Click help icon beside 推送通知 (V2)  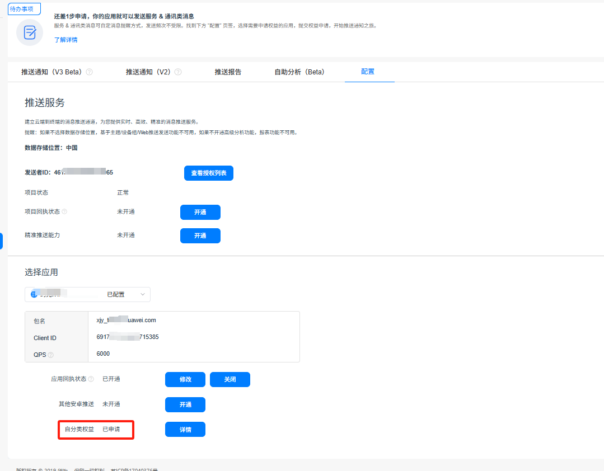click(x=178, y=72)
